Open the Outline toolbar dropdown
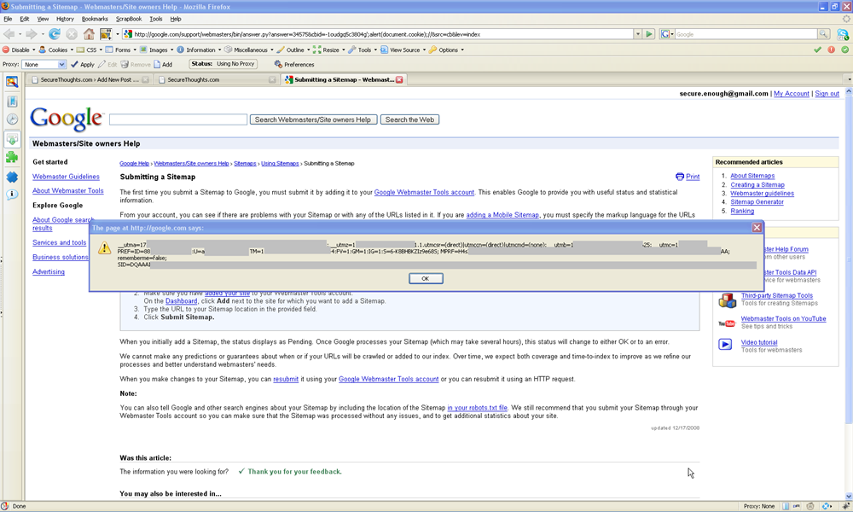This screenshot has height=512, width=853. click(293, 49)
